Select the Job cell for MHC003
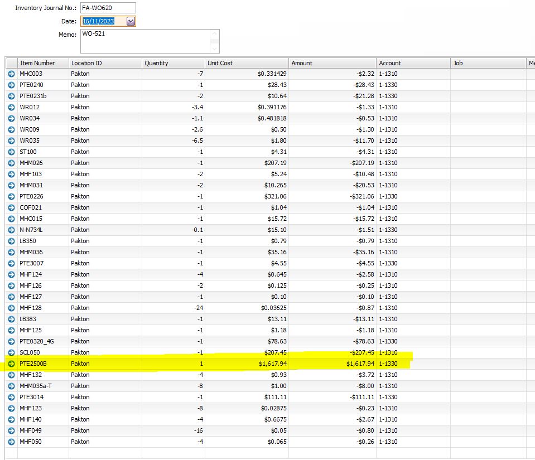Image resolution: width=535 pixels, height=460 pixels. pos(488,74)
